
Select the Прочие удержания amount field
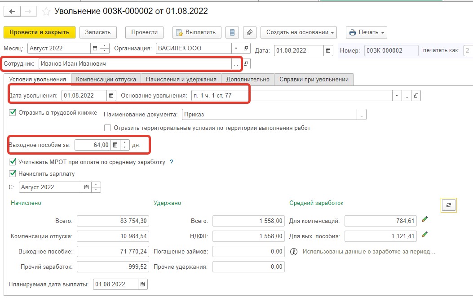(x=248, y=267)
